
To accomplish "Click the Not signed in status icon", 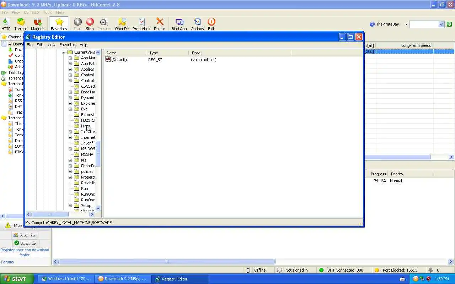I will [x=279, y=270].
